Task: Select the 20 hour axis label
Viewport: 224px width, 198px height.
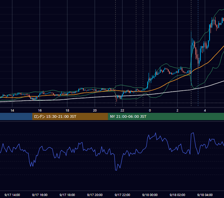Action: (x=95, y=111)
